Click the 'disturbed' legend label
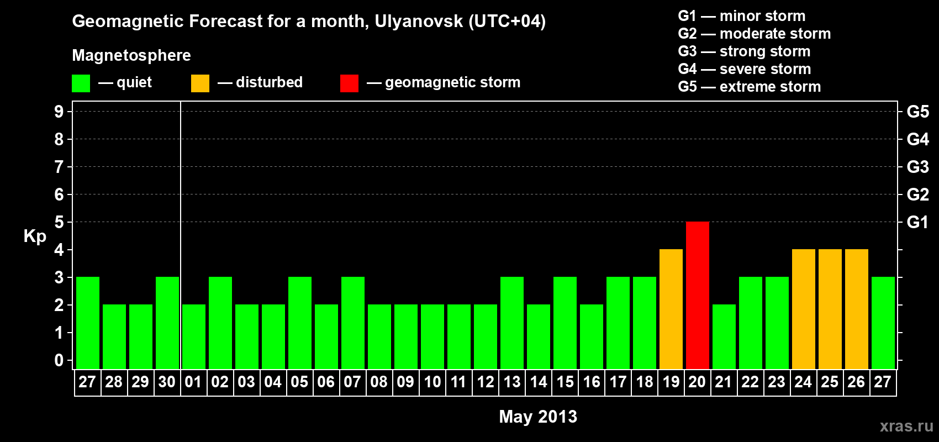 tap(269, 82)
